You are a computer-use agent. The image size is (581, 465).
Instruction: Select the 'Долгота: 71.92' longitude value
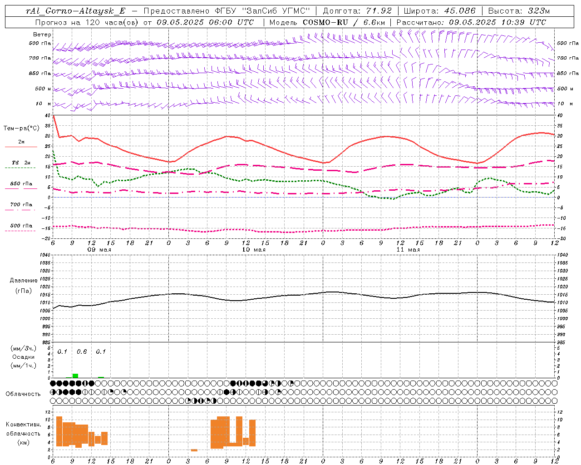357,11
